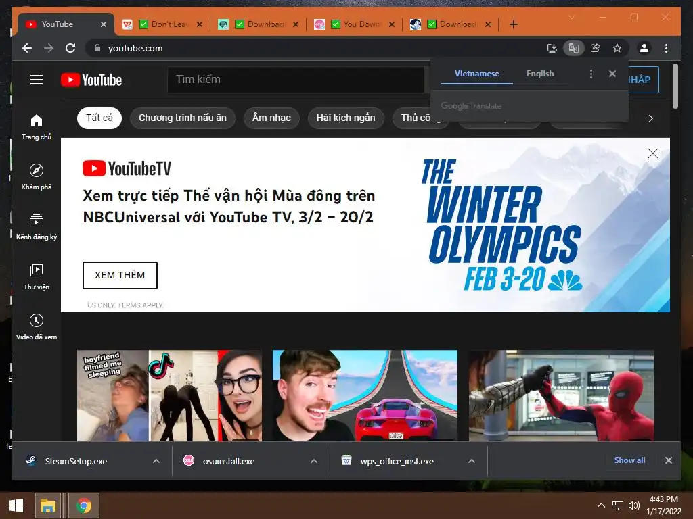Select the Hài kịch ngắn chip
Viewport: 693px width, 519px height.
coord(346,118)
